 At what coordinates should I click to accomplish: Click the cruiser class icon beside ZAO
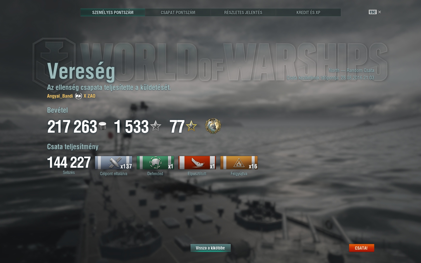coord(78,96)
